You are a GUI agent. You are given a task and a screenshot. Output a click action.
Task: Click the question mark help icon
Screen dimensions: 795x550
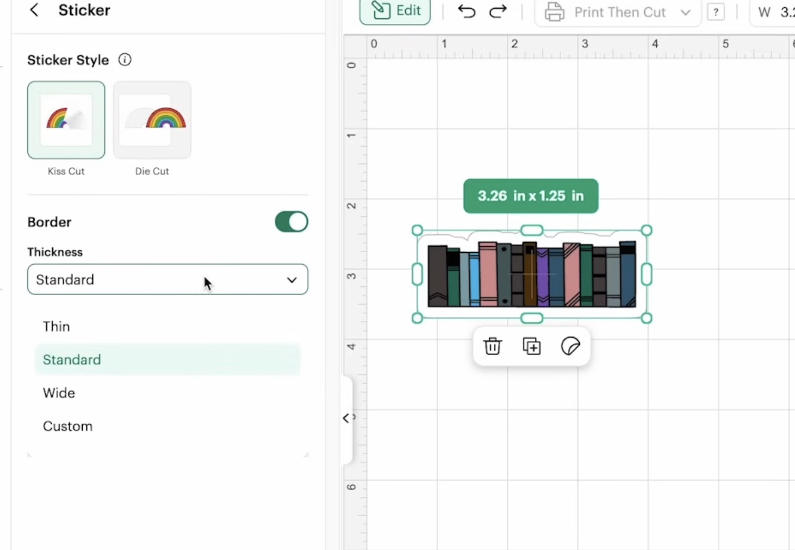[x=716, y=12]
